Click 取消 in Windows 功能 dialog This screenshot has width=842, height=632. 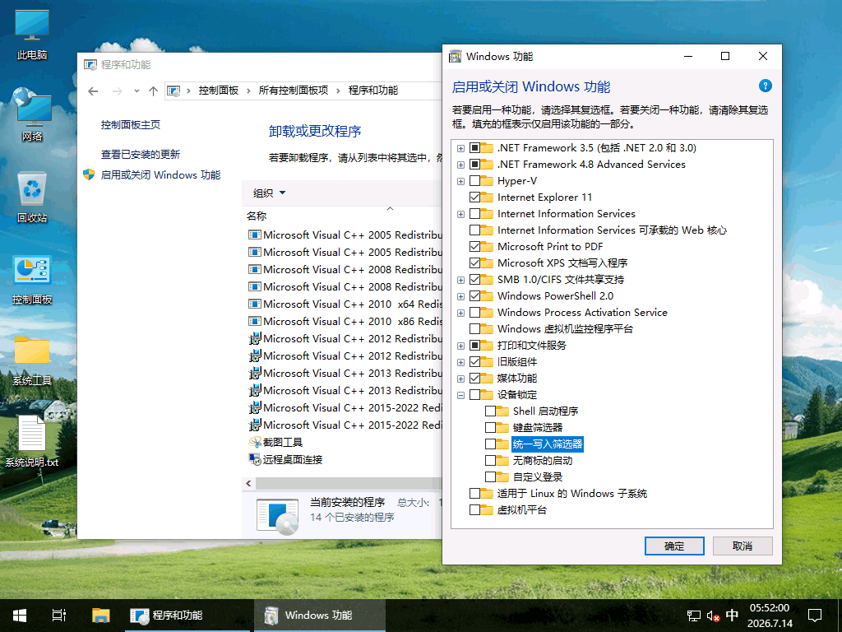[x=743, y=546]
